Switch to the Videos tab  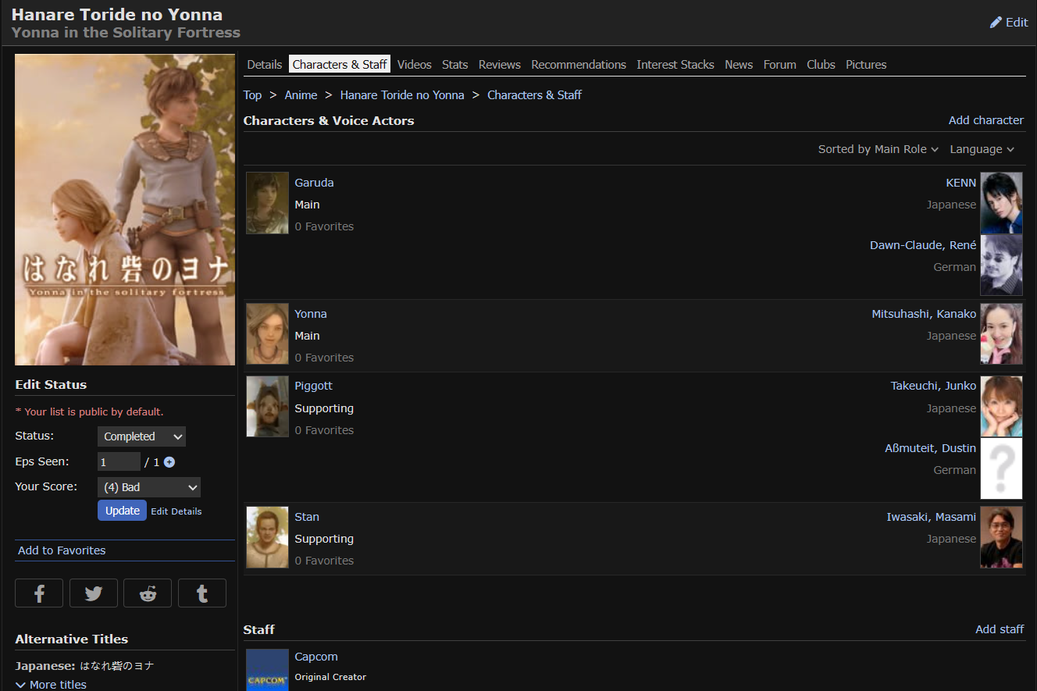click(415, 65)
